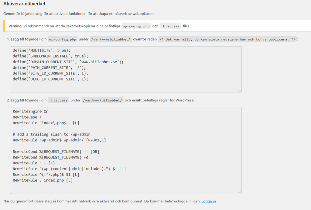Viewport: 311px width, 210px height.
Task: Click the DOMAIN_CURRENT_SITE 'www.bitlabbet.se' line
Action: [x=68, y=62]
